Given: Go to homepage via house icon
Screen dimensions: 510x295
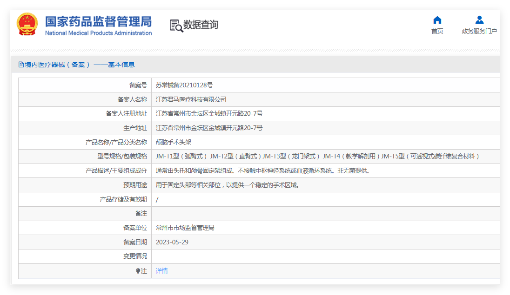Looking at the screenshot, I should [x=437, y=20].
